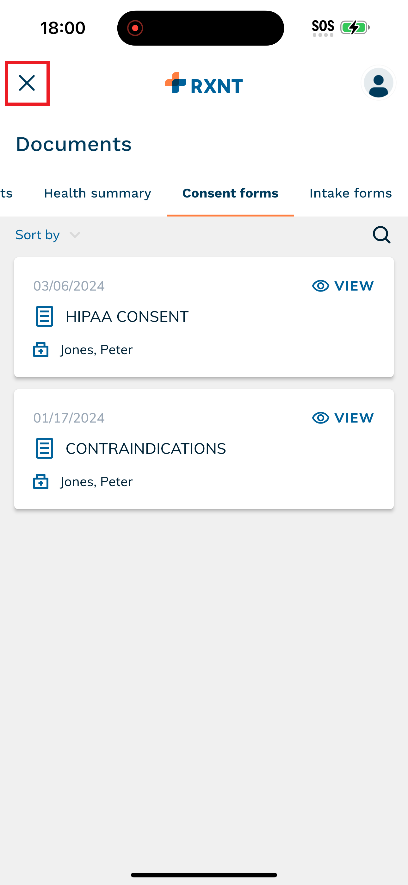Select the Consent forms tab

231,193
